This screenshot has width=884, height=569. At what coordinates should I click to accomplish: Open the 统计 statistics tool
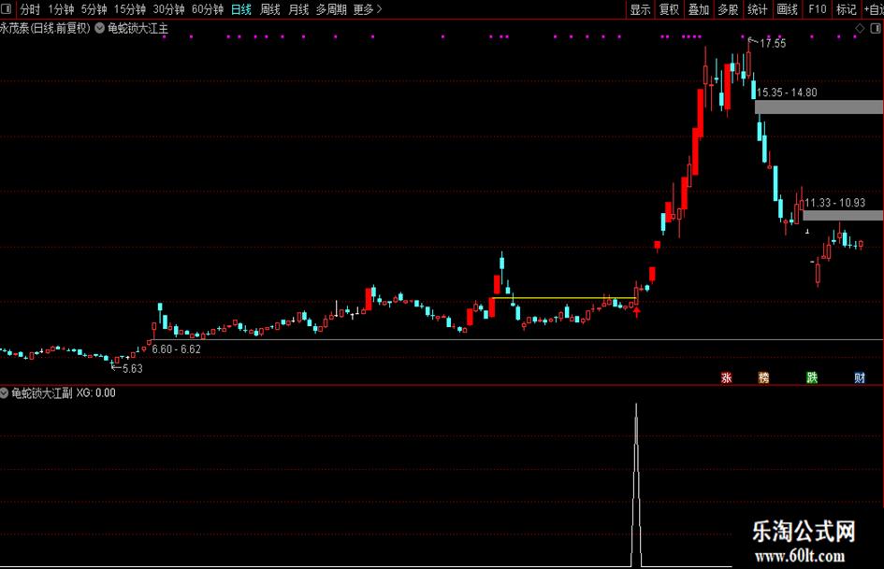click(x=757, y=9)
